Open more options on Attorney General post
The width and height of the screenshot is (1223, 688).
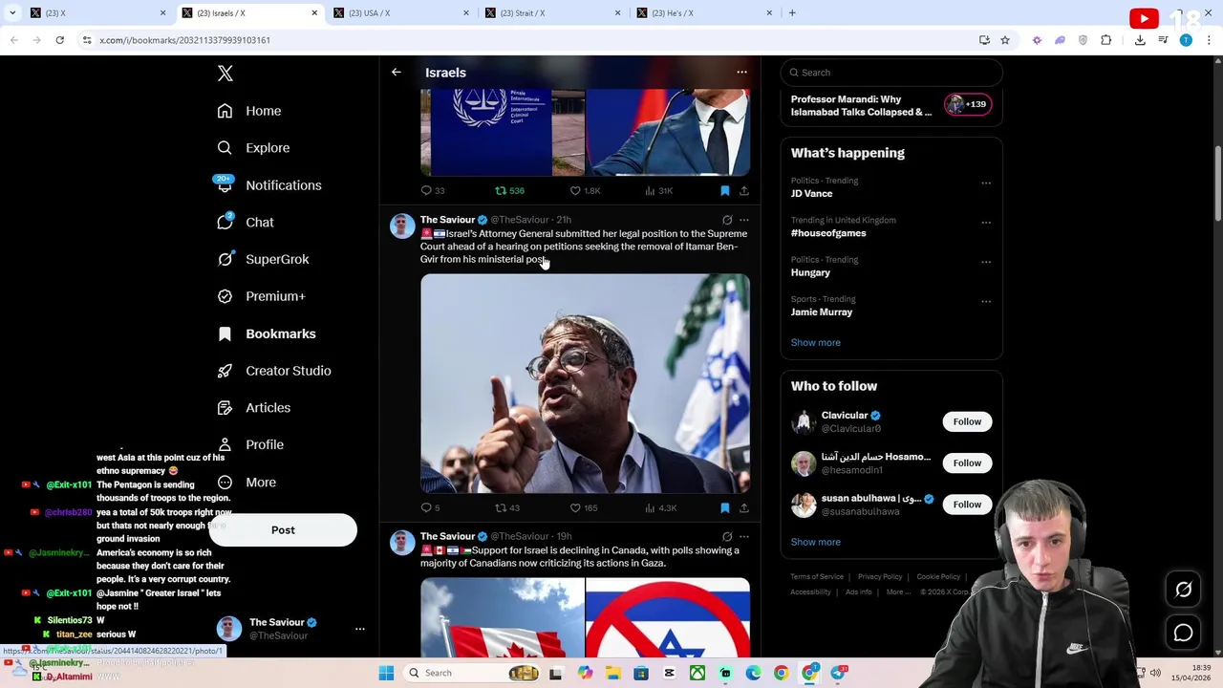tap(744, 220)
